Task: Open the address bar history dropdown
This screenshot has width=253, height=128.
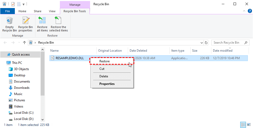Action: (202, 43)
